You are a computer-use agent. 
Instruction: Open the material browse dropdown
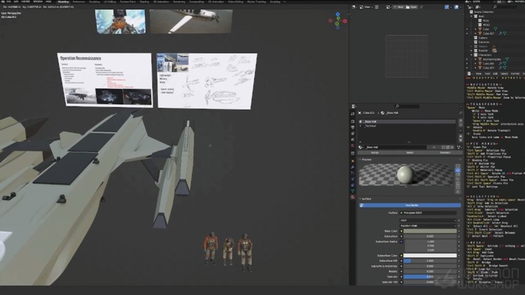(361, 147)
